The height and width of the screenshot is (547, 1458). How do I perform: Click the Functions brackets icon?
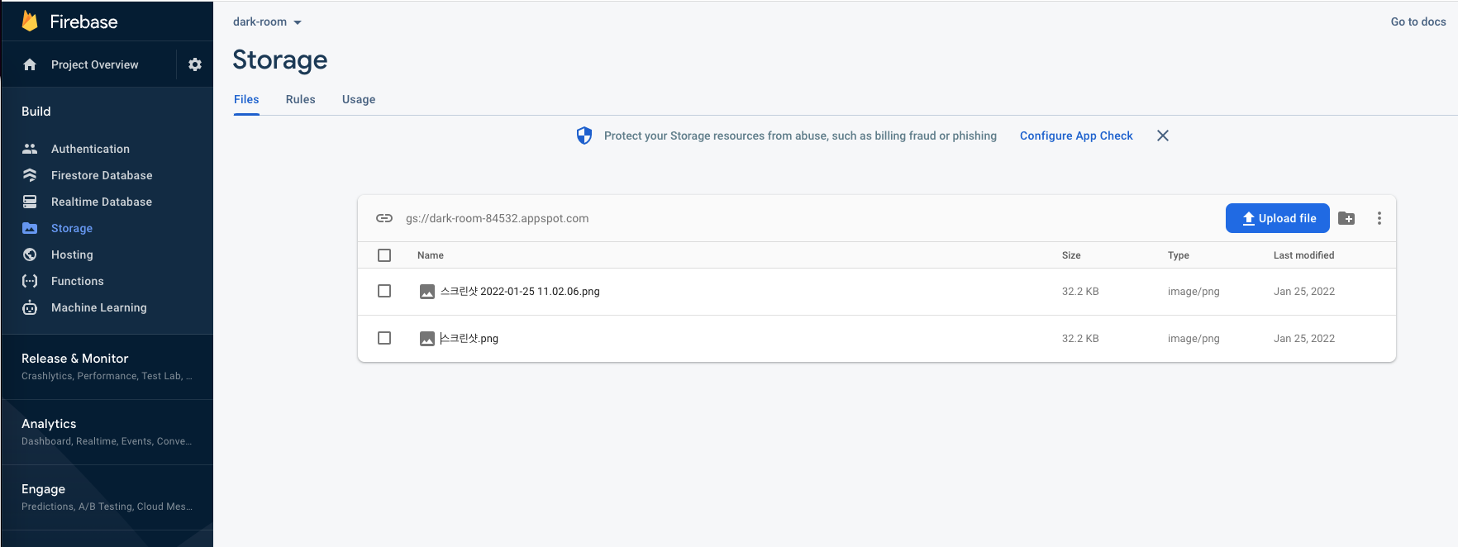point(30,281)
